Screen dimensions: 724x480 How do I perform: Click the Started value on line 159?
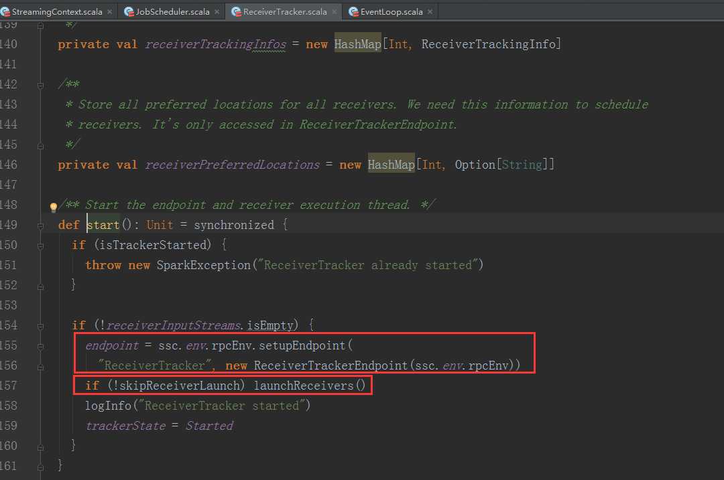[210, 426]
